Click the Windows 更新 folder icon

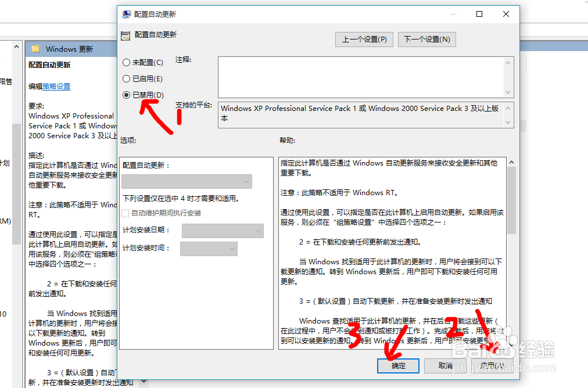pos(35,49)
